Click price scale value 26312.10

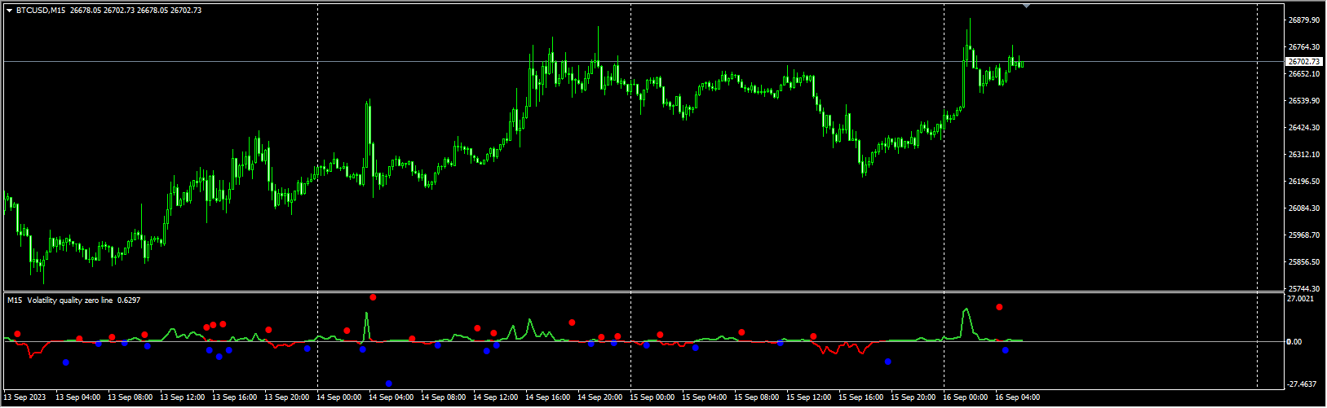[x=1304, y=154]
